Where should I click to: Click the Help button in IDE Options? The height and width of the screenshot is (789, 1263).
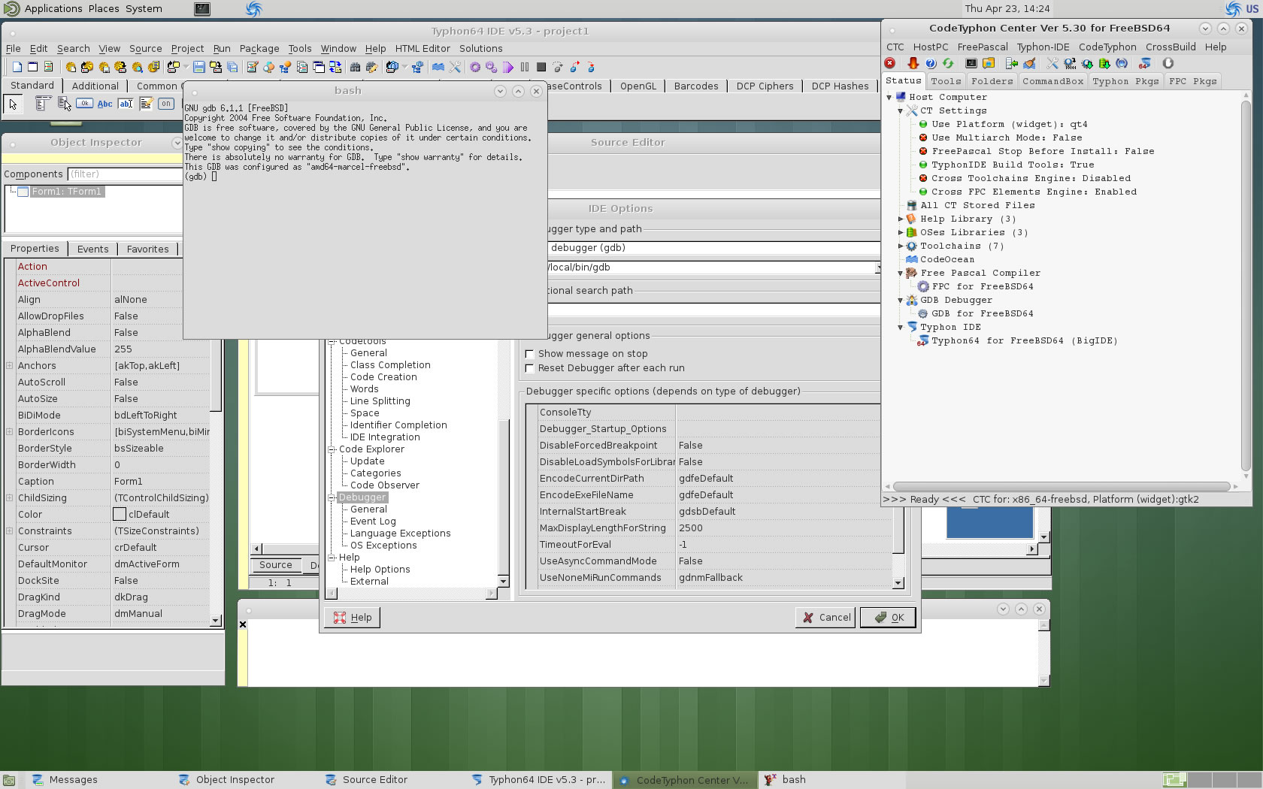[353, 618]
